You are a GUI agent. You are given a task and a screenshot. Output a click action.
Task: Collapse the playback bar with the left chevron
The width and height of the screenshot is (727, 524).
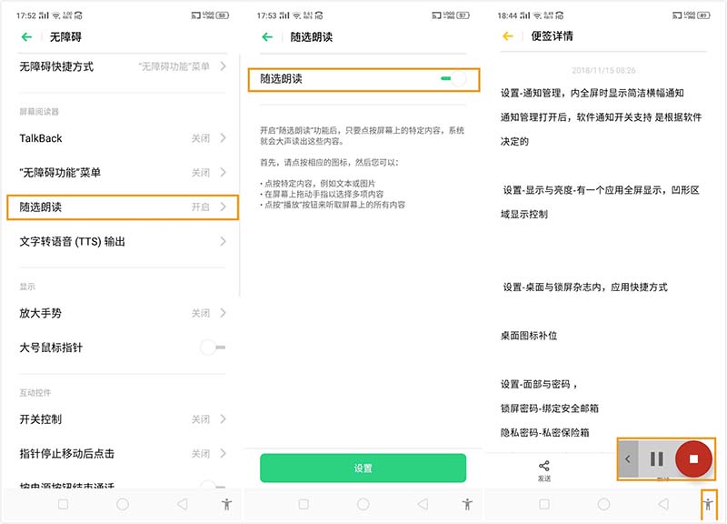point(628,459)
